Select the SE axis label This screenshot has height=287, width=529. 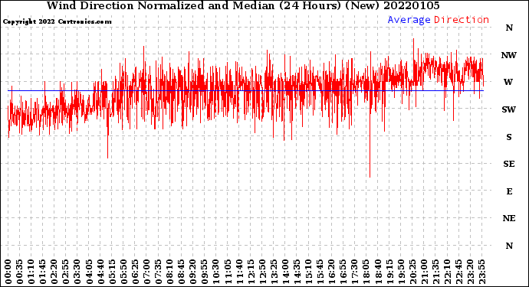tap(509, 164)
